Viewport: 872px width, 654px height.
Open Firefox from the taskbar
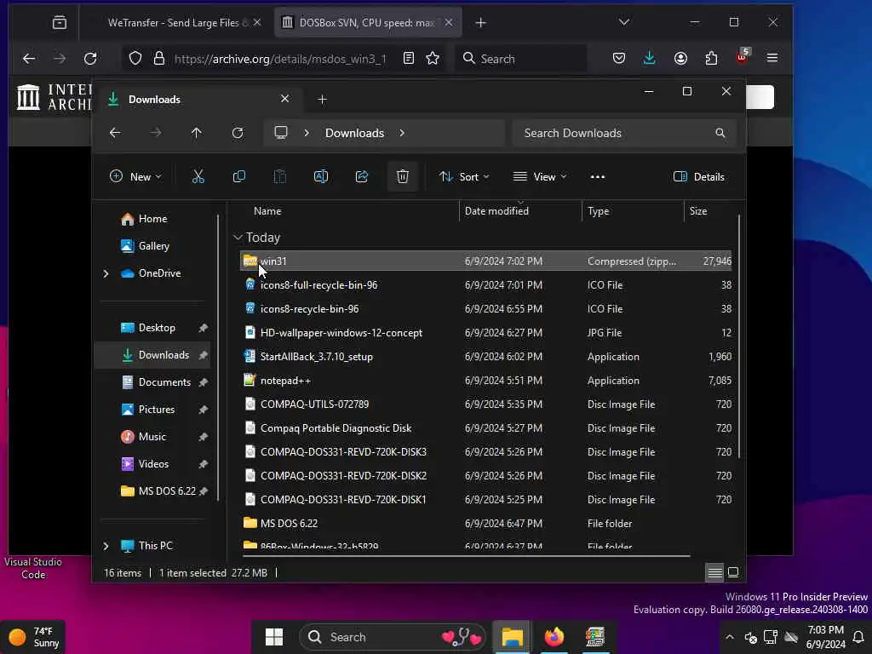(554, 636)
